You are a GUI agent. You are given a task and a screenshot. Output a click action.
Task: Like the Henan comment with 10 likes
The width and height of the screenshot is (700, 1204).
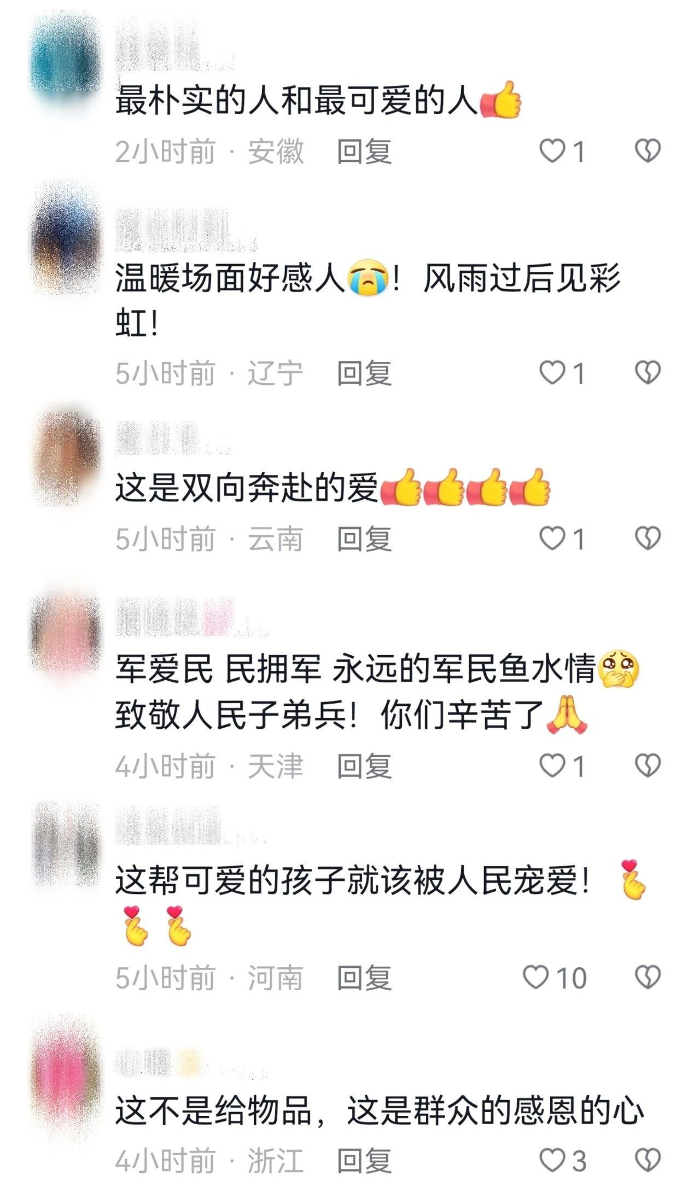535,977
